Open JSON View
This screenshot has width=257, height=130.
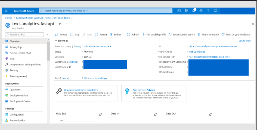point(245,40)
